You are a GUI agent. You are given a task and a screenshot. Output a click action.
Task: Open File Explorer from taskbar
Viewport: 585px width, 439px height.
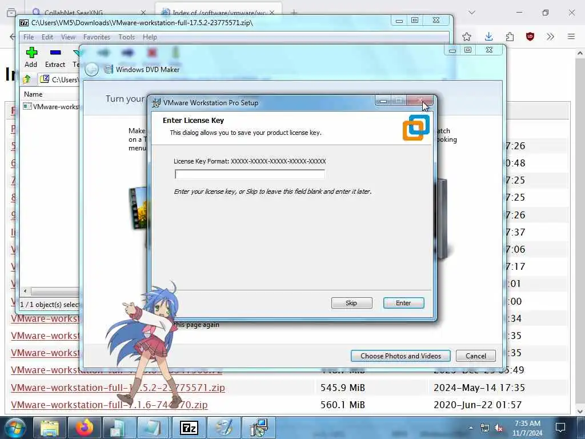coord(50,428)
